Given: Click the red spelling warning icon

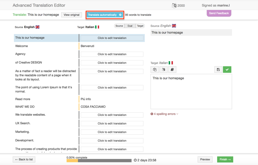Looking at the screenshot, I should 152,114.
